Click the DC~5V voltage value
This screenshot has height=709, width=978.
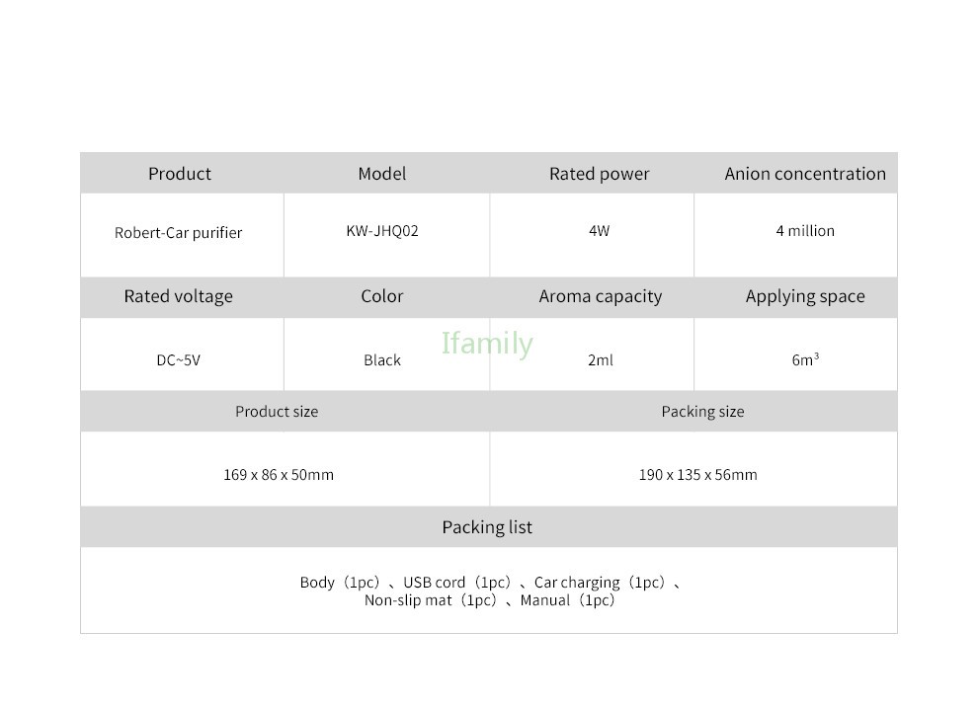point(179,359)
